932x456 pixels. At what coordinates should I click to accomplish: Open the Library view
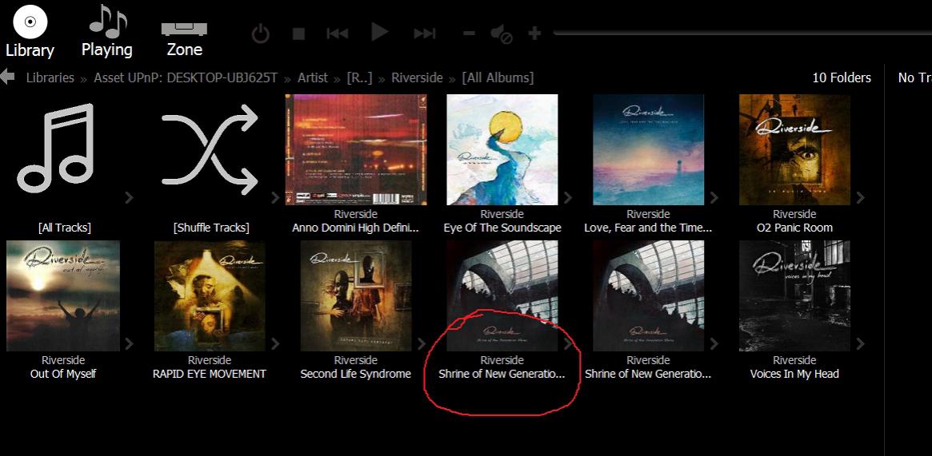coord(30,33)
